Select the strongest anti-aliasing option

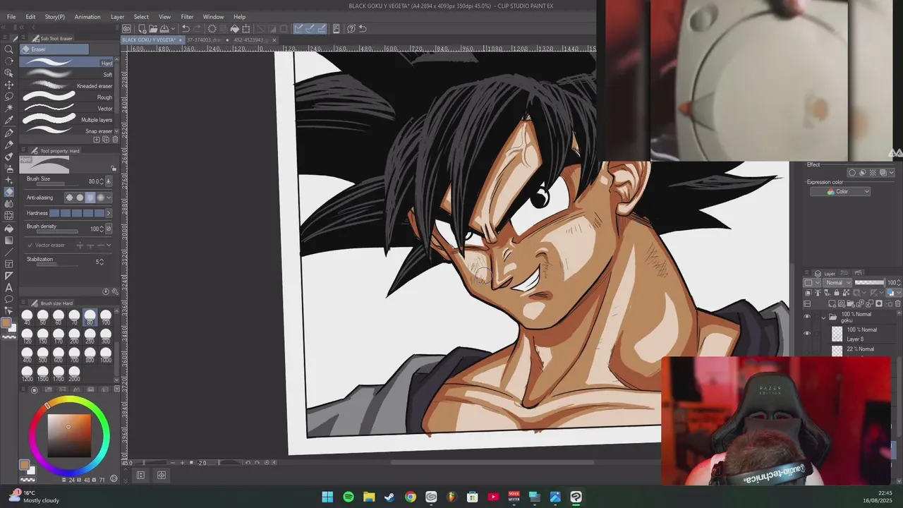(101, 198)
